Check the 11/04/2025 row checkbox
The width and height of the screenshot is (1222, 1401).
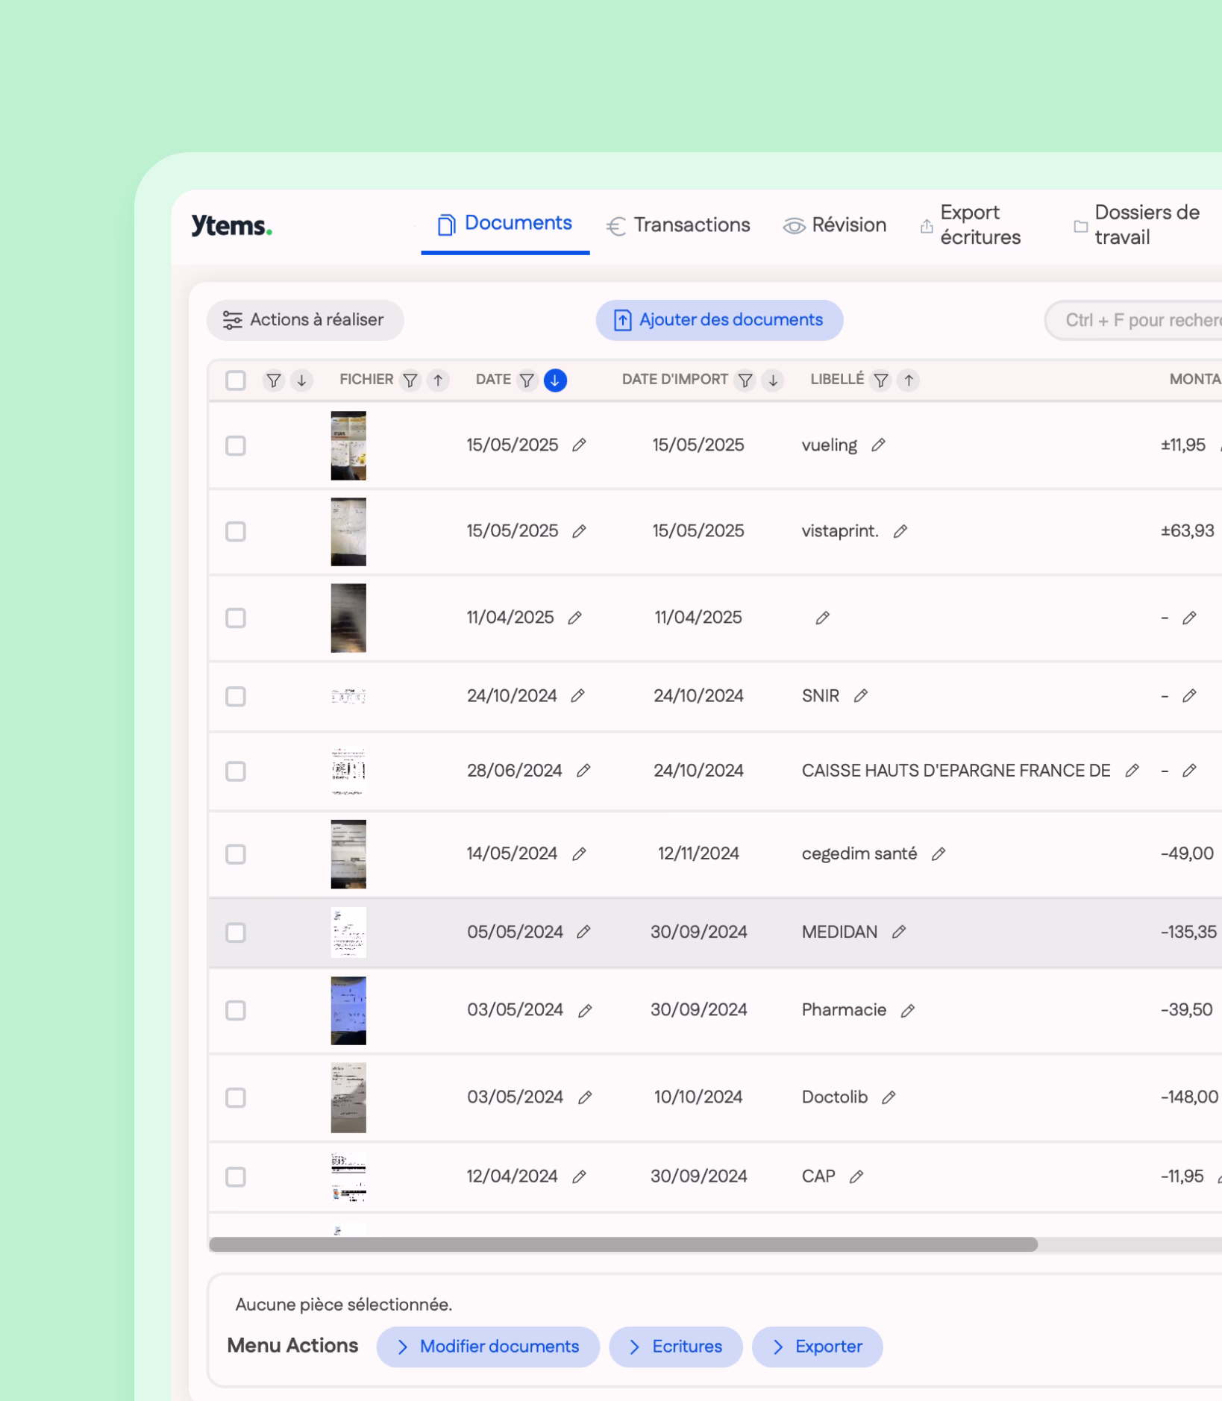(x=236, y=618)
